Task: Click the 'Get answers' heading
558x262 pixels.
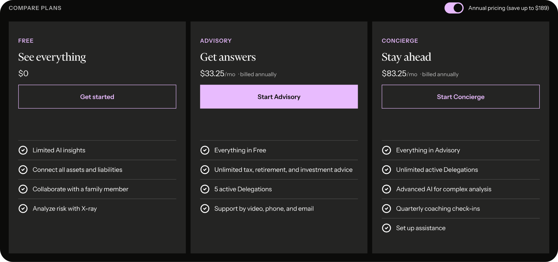Action: pos(228,57)
